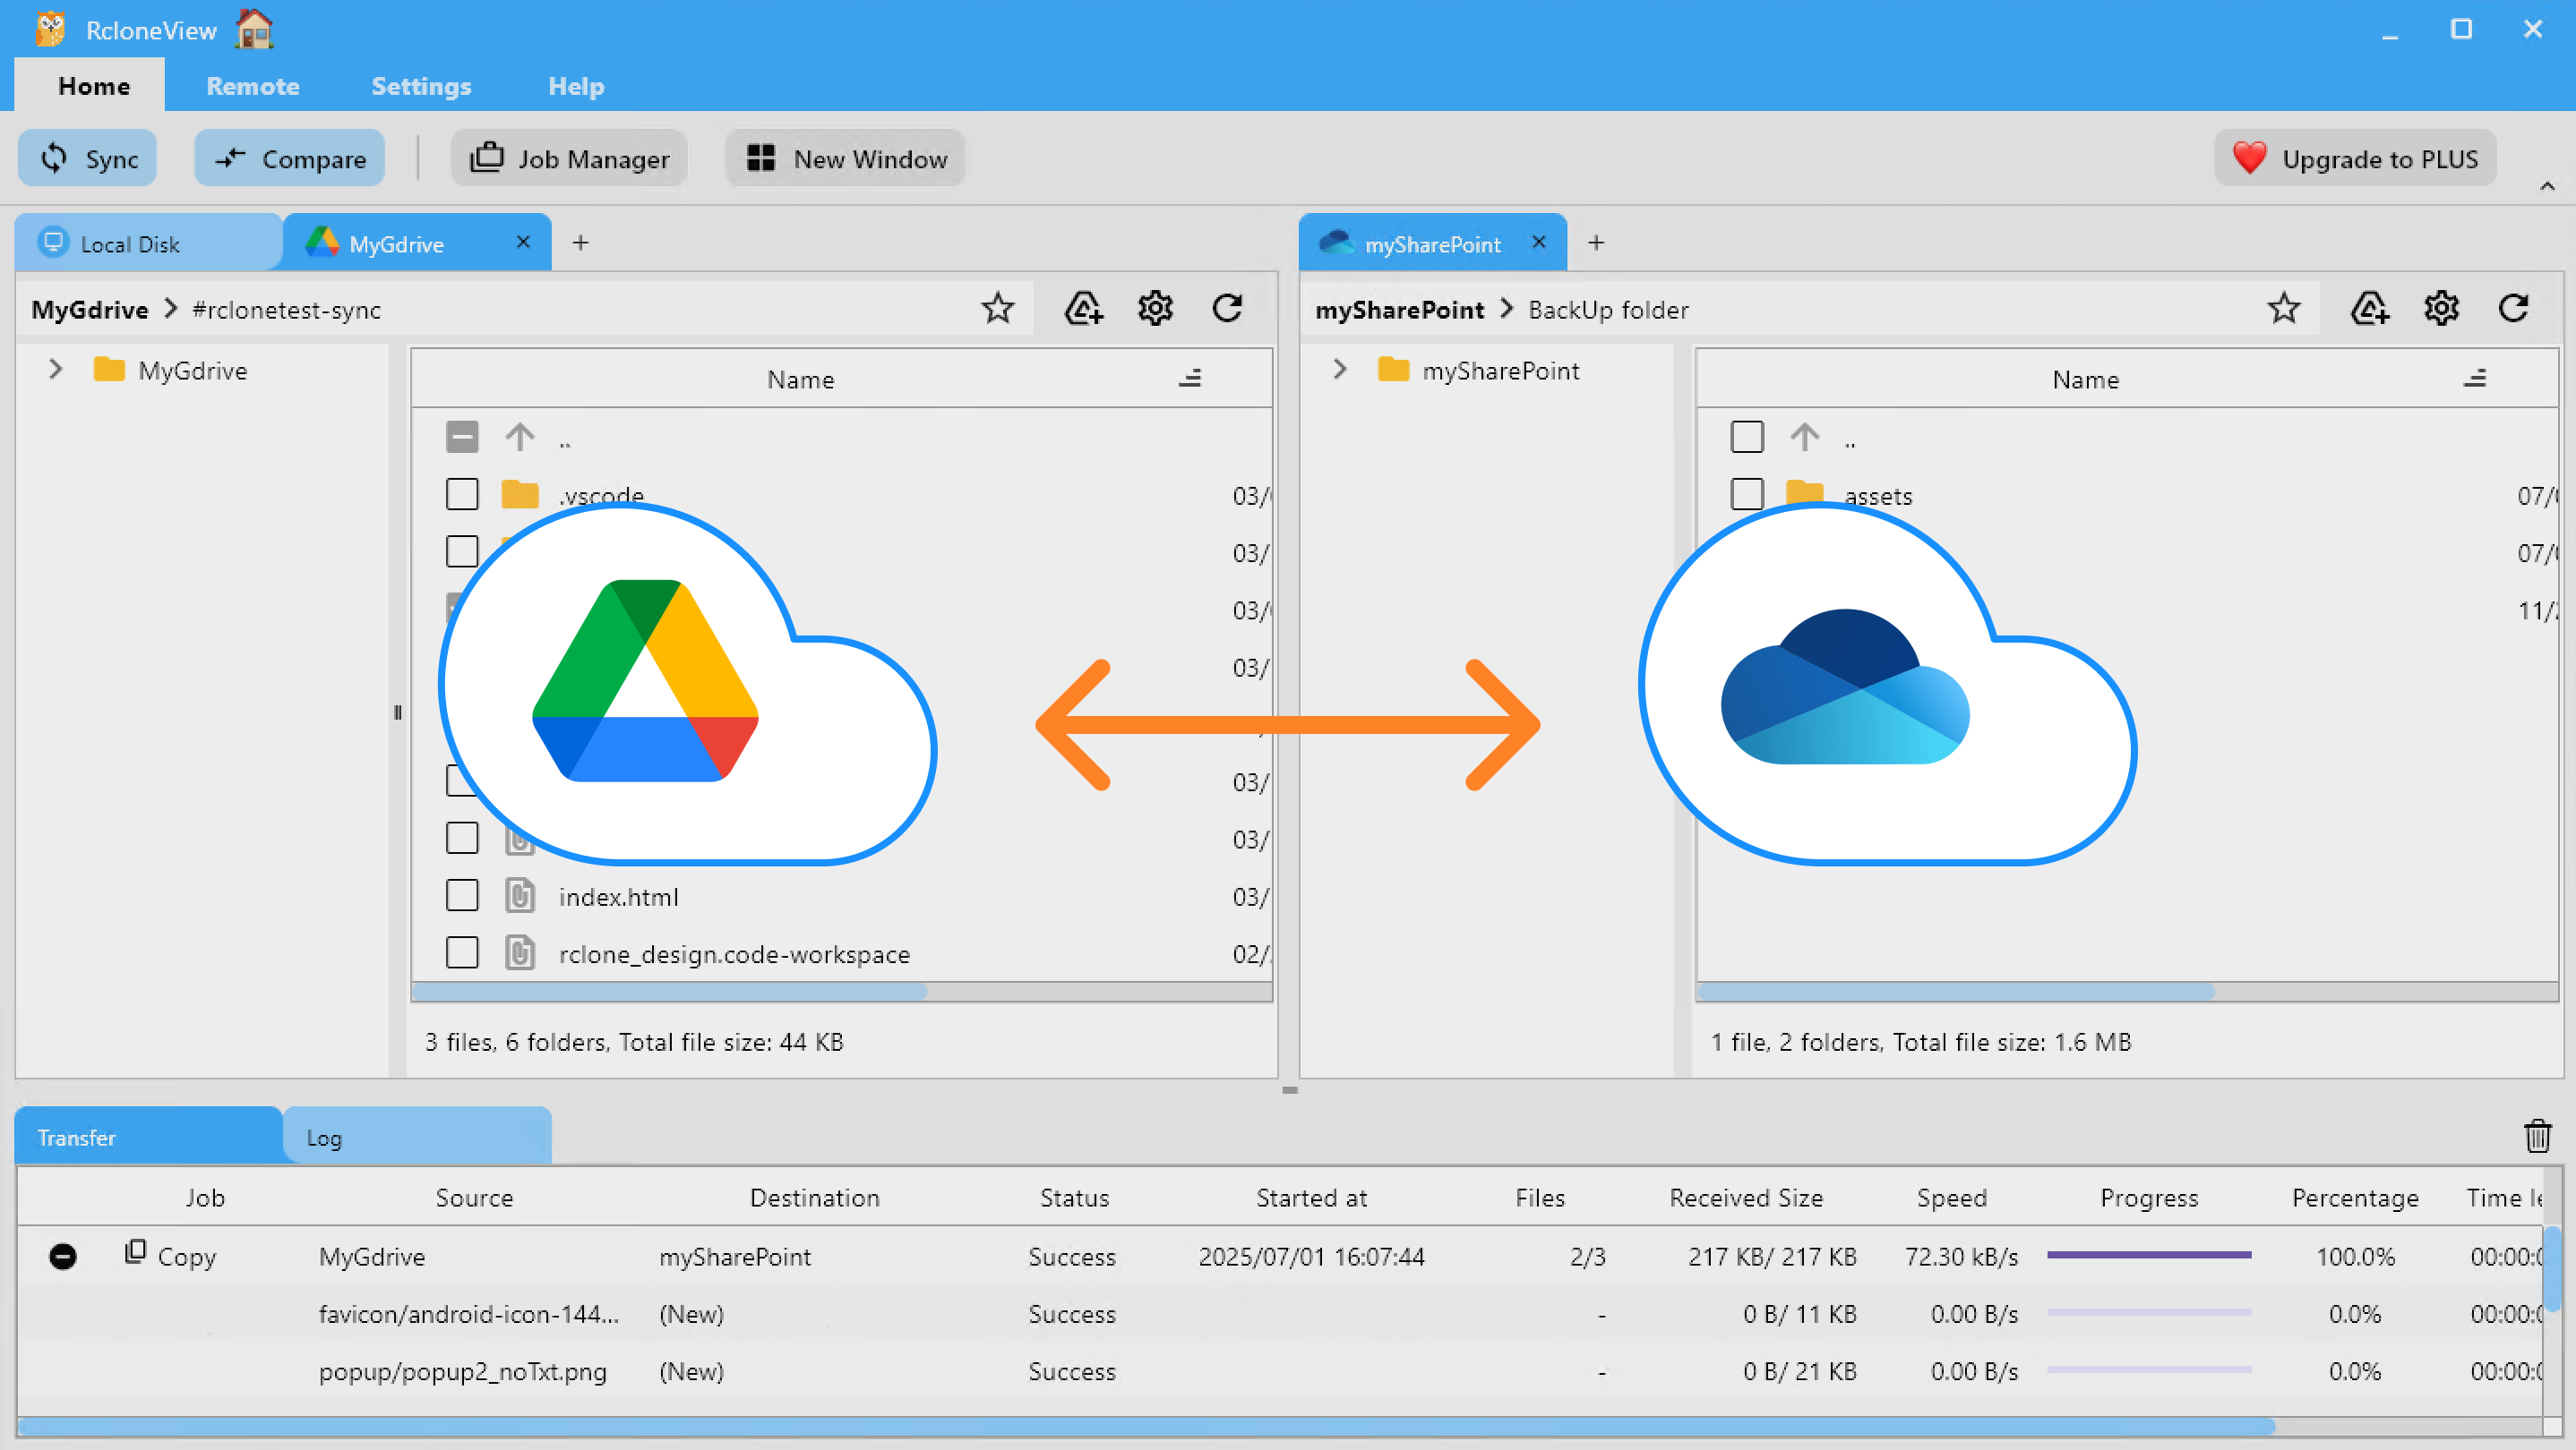
Task: Collapse the top toolbar with the chevron
Action: point(2548,186)
